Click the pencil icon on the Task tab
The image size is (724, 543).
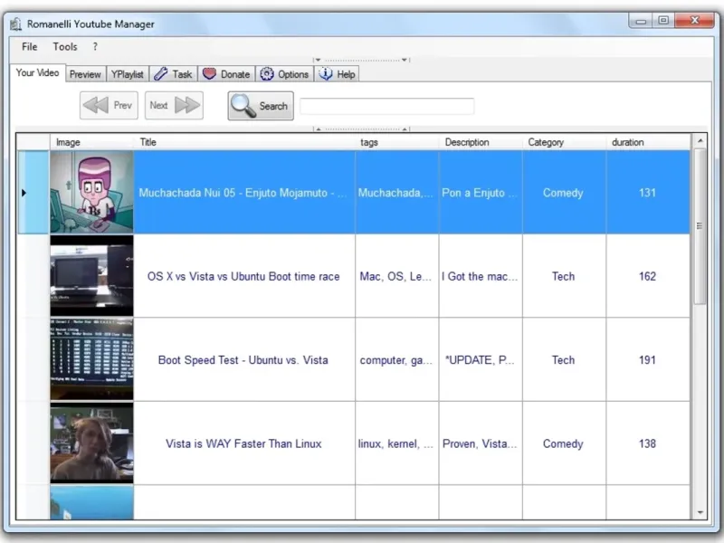(x=160, y=74)
